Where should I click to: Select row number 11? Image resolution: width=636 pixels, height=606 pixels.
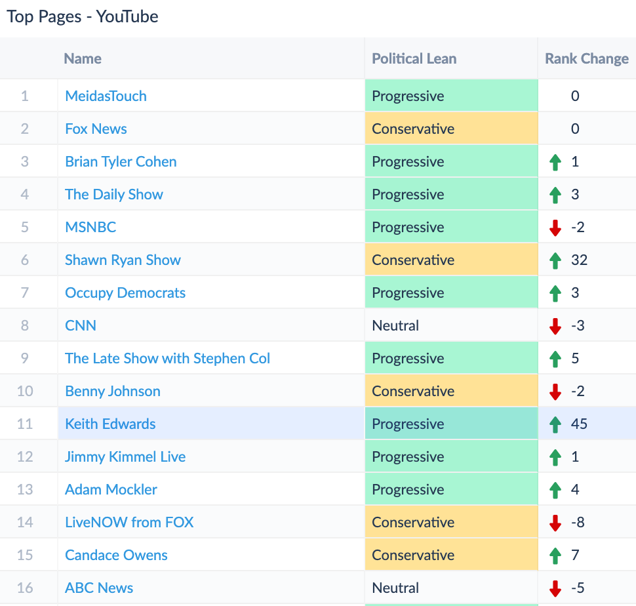click(25, 424)
